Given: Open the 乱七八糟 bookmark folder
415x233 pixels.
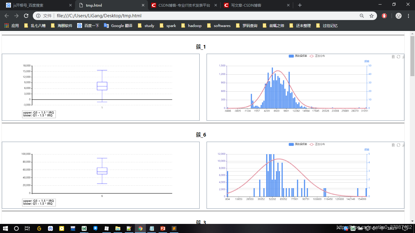Looking at the screenshot, I should coord(35,26).
